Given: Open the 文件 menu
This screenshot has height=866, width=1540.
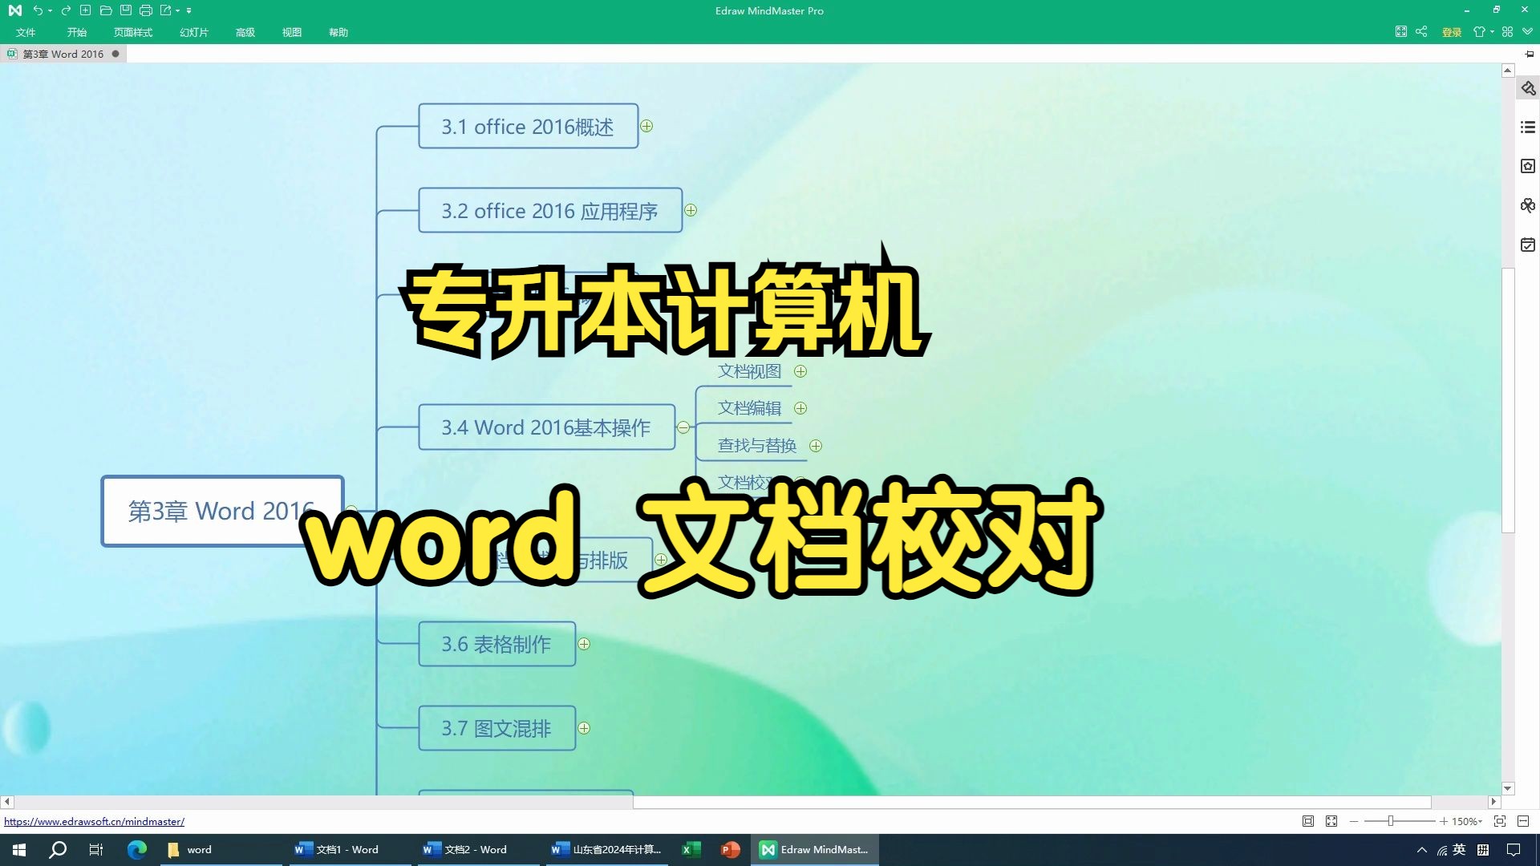Looking at the screenshot, I should tap(26, 32).
